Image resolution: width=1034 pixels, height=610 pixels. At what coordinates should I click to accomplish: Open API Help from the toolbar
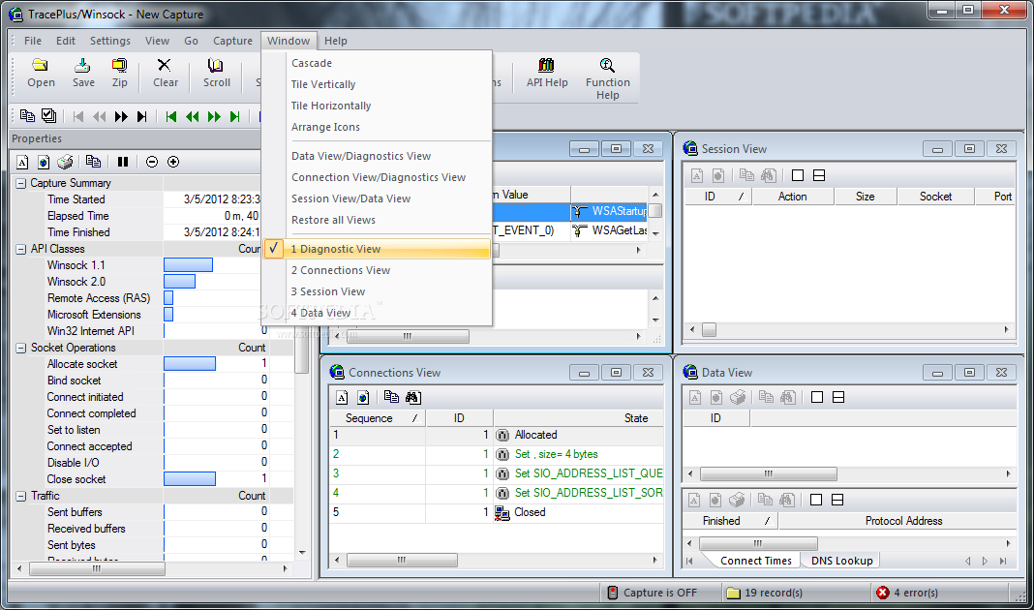[x=547, y=73]
